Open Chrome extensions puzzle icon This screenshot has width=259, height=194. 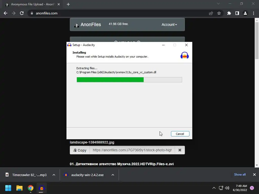coord(229,13)
